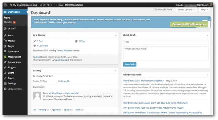Collapse the Quick Draft widget
The image size is (218, 120).
pos(207,35)
